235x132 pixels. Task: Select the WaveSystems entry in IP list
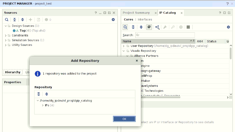(149, 86)
